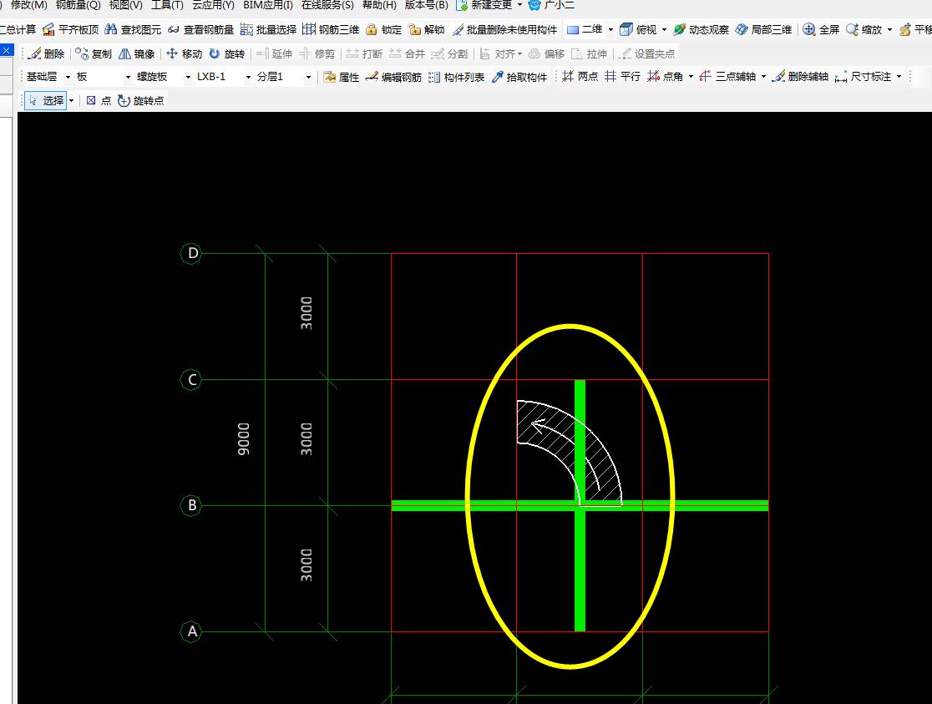The height and width of the screenshot is (704, 932).
Task: Click the 合并 merge tool
Action: pyautogui.click(x=408, y=53)
